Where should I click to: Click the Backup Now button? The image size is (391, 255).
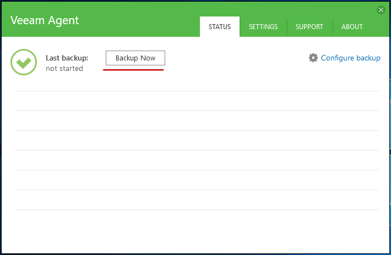pos(135,58)
